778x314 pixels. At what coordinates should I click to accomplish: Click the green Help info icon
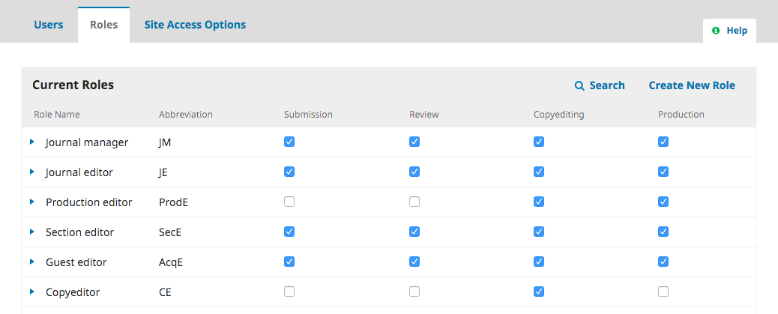click(716, 31)
